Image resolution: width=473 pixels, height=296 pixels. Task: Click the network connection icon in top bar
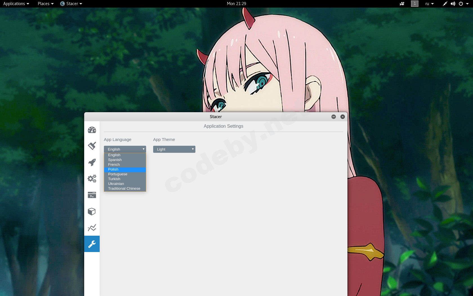[445, 4]
